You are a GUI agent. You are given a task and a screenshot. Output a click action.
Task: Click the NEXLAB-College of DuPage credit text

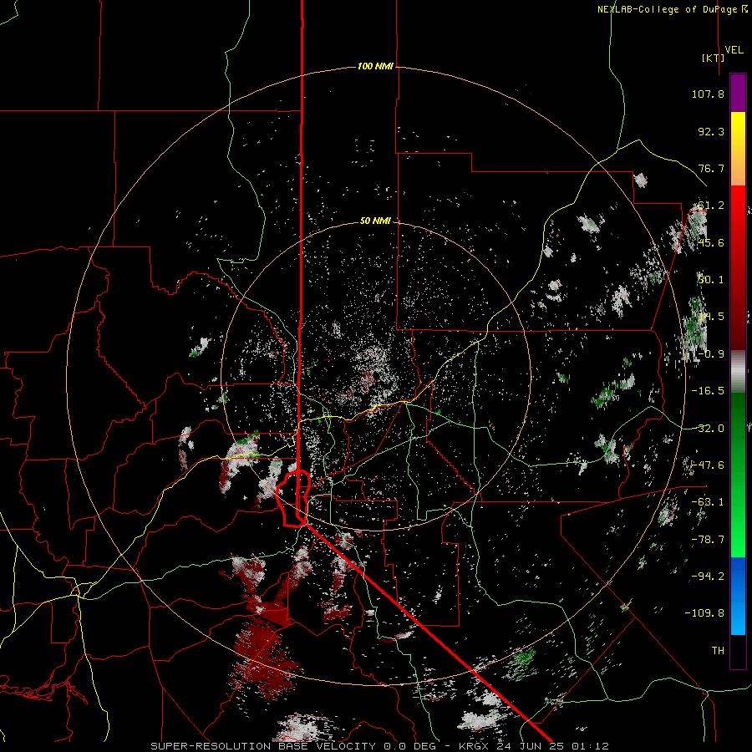point(672,9)
